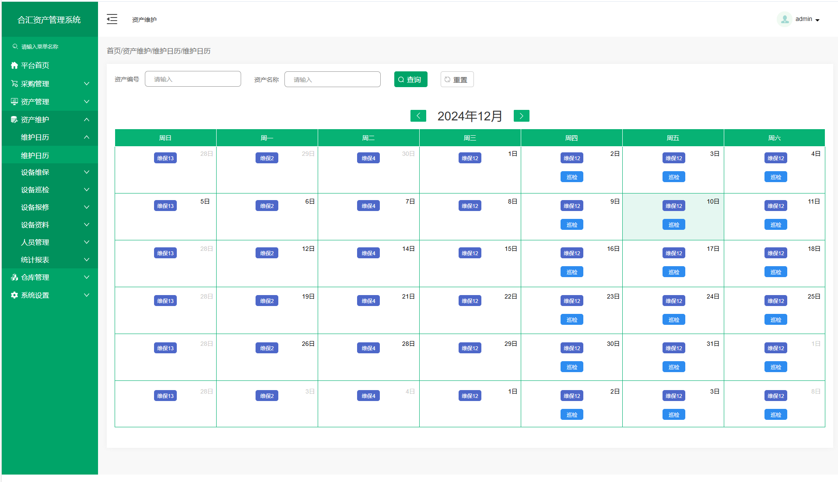This screenshot has height=482, width=838.
Task: Click the warehouse icon for 仓库管理
Action: (14, 277)
